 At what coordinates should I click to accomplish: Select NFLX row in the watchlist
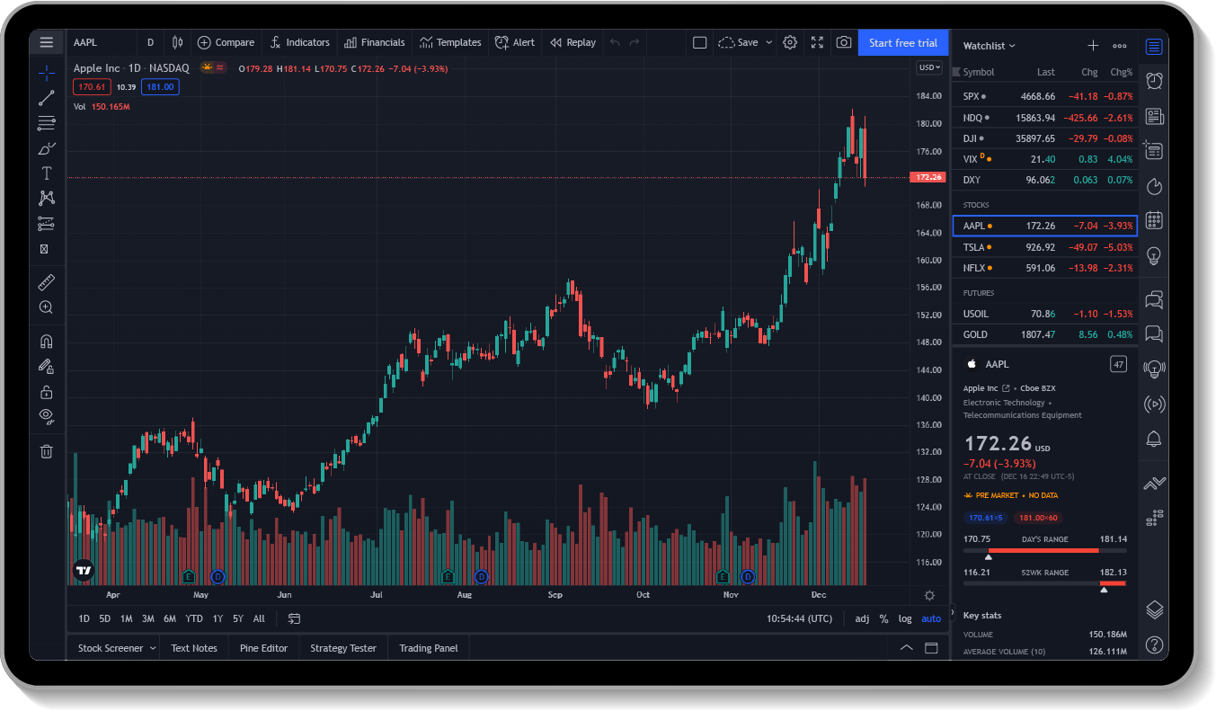pyautogui.click(x=1045, y=267)
